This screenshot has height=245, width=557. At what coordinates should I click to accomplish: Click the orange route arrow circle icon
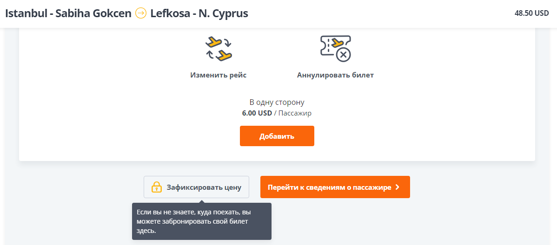click(141, 13)
